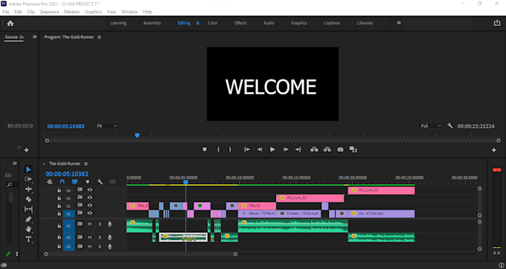The image size is (506, 269).
Task: Select the Razor tool
Action: [x=28, y=199]
